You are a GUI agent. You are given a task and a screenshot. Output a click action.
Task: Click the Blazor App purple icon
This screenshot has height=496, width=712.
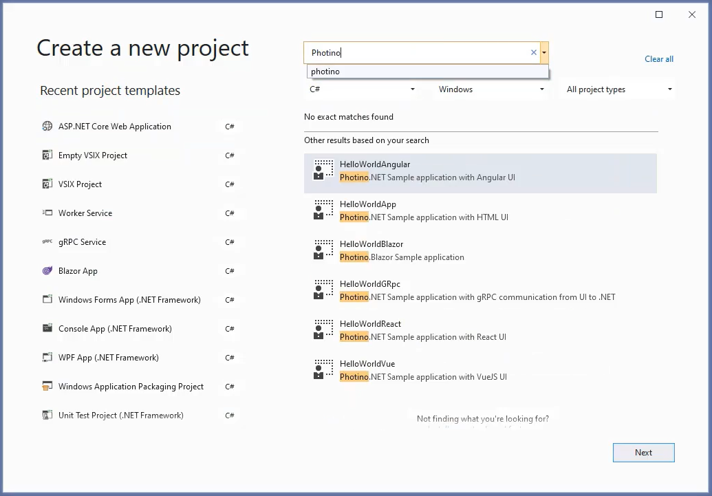[x=47, y=271]
